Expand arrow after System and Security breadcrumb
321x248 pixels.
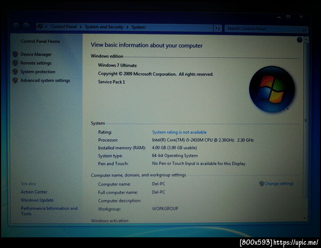pos(127,27)
